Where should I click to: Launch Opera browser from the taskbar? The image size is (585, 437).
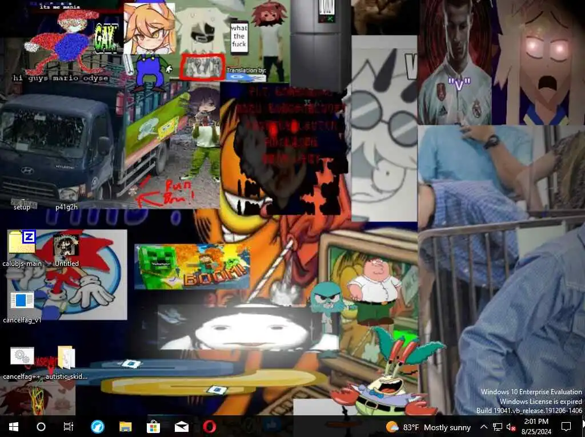[x=209, y=427]
